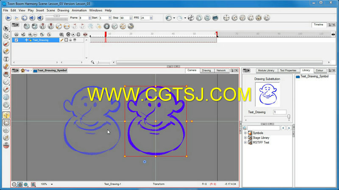Uncheck the Test_Drawing layer enable checkbox

coord(16,40)
